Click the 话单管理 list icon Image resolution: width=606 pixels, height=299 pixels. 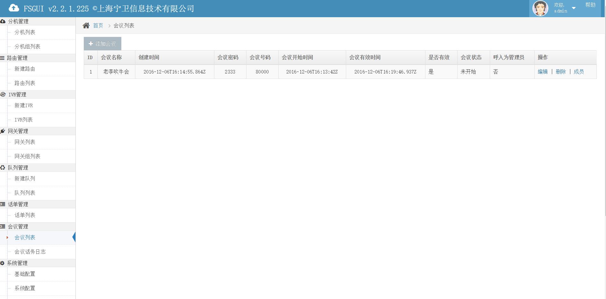(3, 204)
